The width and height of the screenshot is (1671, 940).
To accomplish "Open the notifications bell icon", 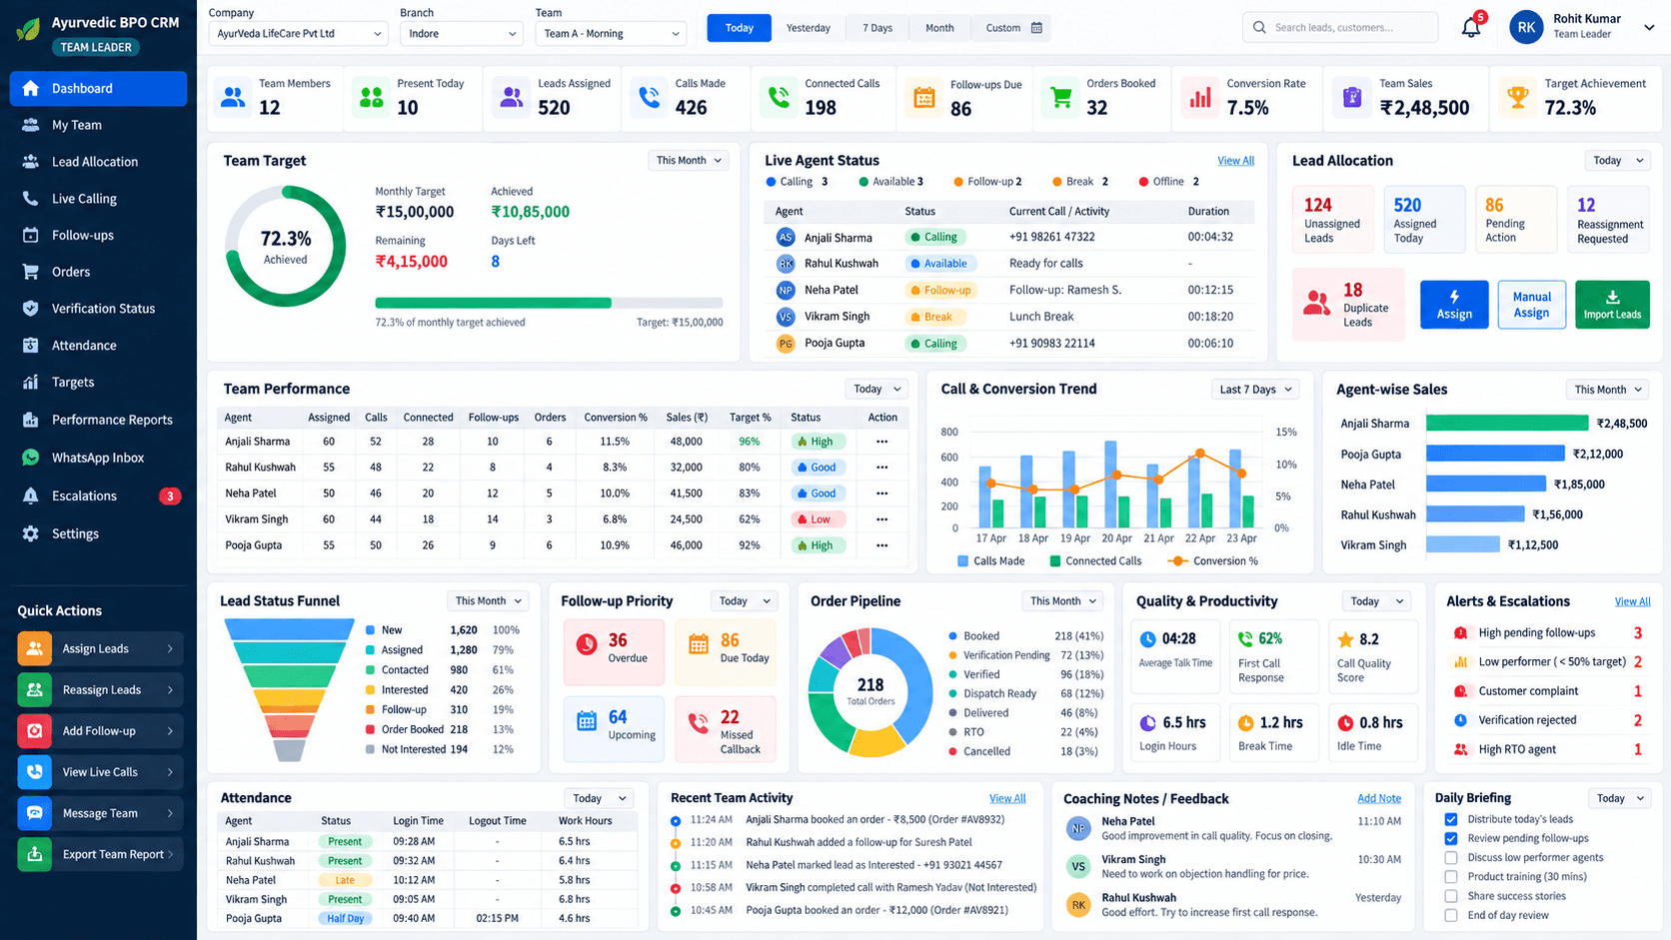I will [x=1471, y=28].
